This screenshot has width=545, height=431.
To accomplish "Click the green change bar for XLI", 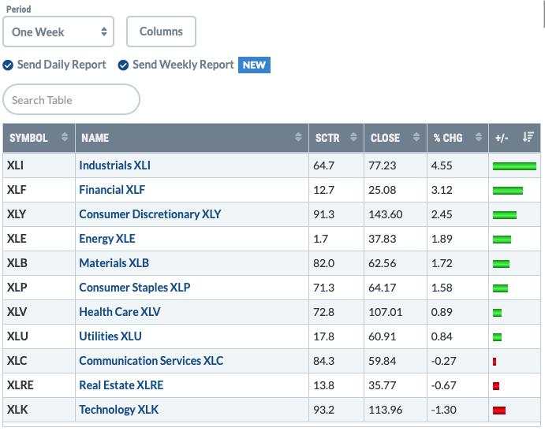I will click(514, 166).
